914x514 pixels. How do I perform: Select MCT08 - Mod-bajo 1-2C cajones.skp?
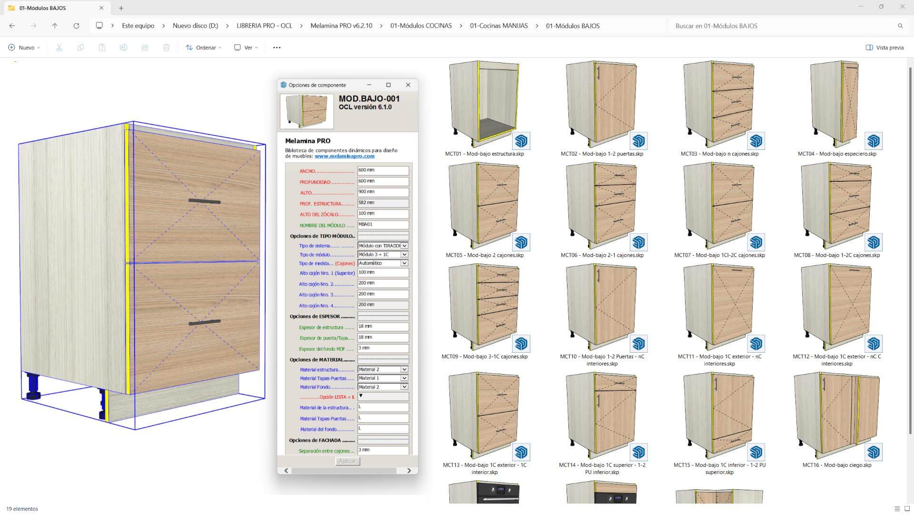pos(837,210)
